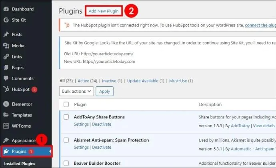This screenshot has width=276, height=168.
Task: Click the Appearance paintbrush icon
Action: pyautogui.click(x=6, y=140)
